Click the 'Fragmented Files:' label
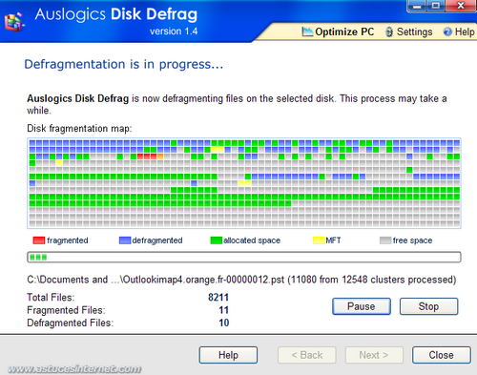The width and height of the screenshot is (477, 375). point(66,310)
